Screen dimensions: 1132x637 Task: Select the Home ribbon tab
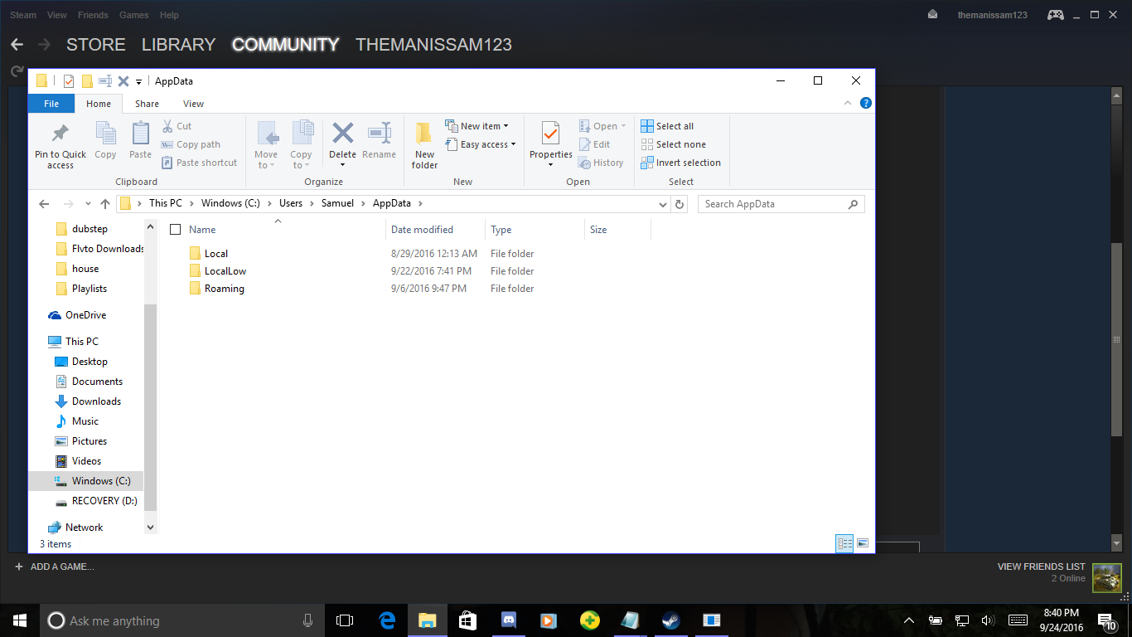(x=99, y=104)
